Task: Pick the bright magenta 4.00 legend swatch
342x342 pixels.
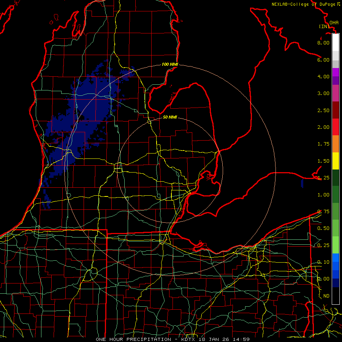Action: pyautogui.click(x=336, y=72)
